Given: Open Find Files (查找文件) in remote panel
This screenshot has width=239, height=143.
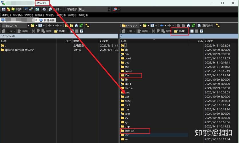Looking at the screenshot, I should coord(205,25).
